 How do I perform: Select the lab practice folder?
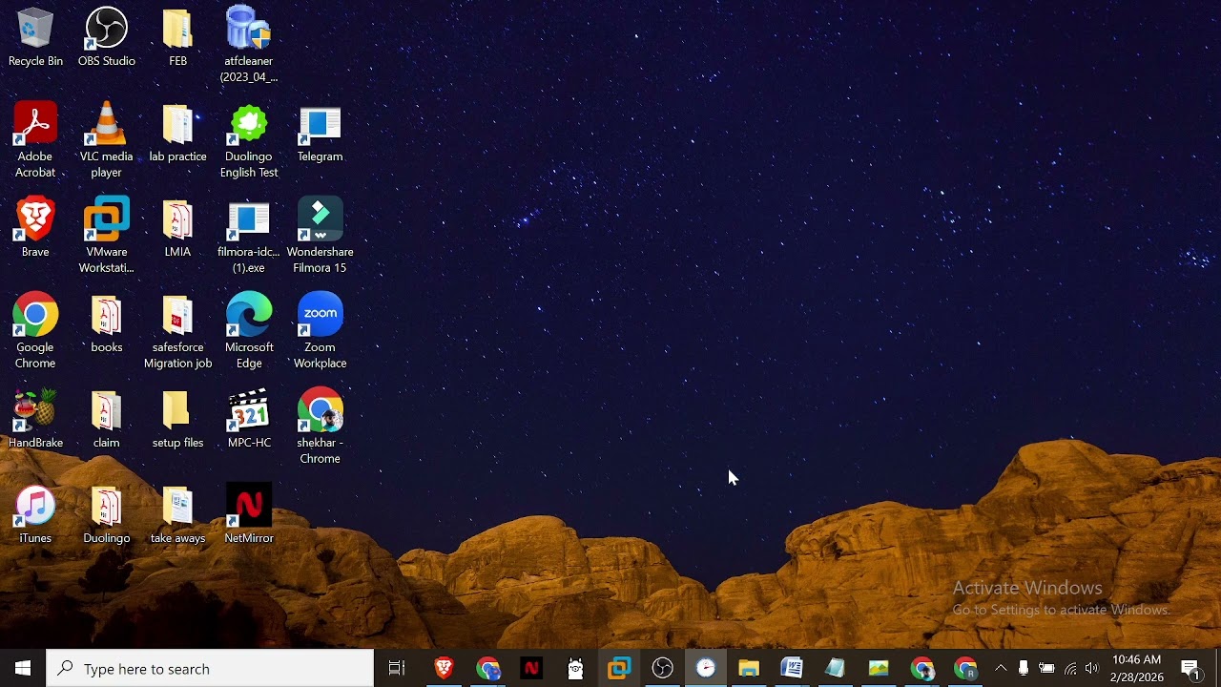coord(177,134)
